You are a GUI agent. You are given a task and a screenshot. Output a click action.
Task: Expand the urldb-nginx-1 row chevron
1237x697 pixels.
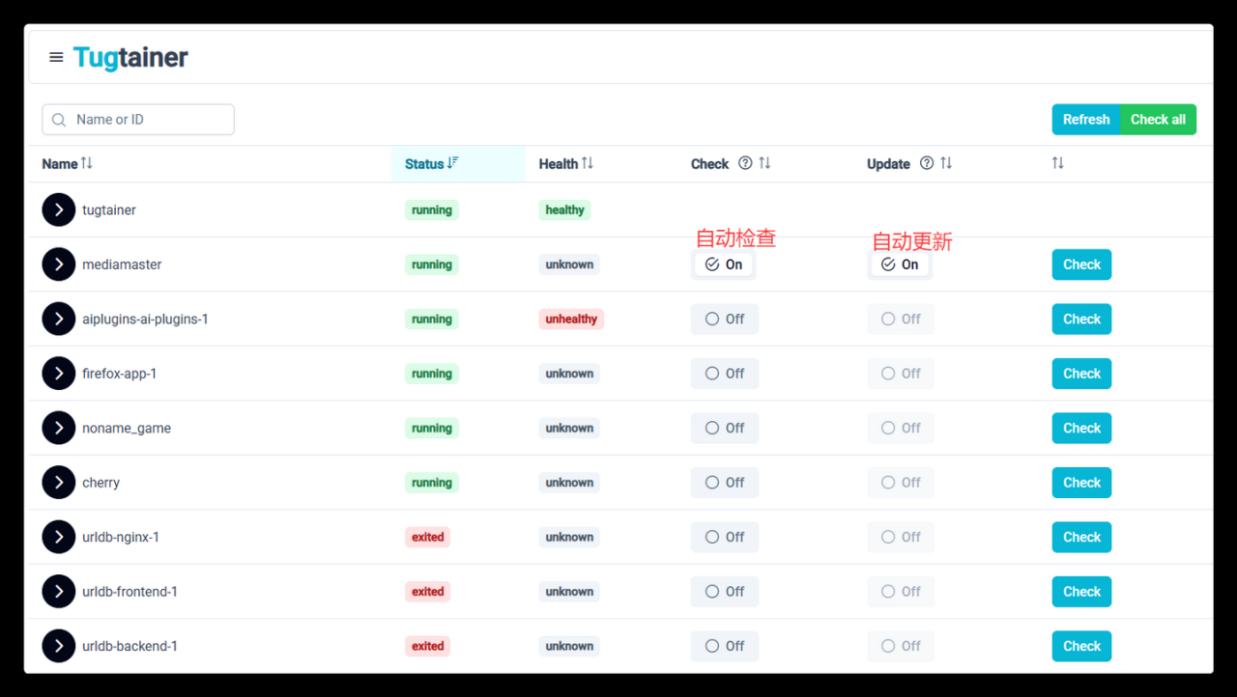59,538
